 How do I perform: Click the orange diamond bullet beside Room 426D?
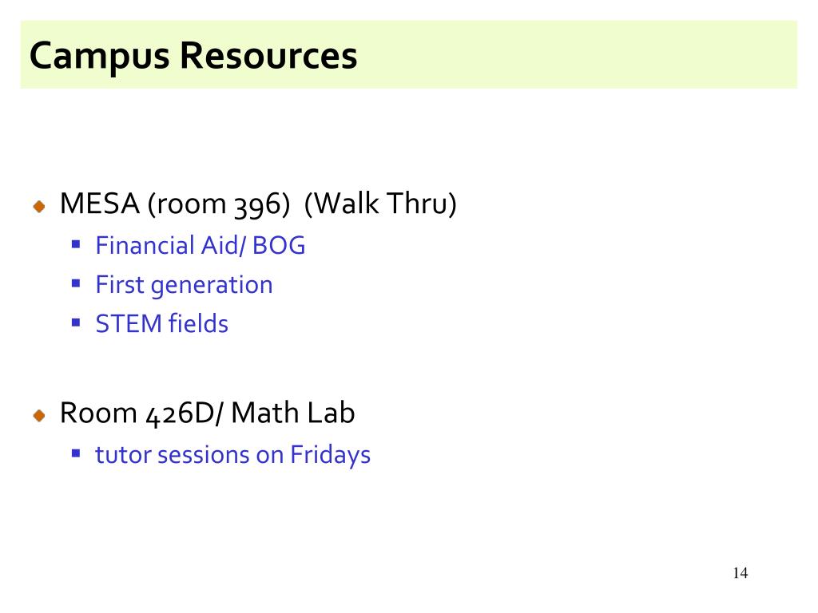(x=39, y=415)
